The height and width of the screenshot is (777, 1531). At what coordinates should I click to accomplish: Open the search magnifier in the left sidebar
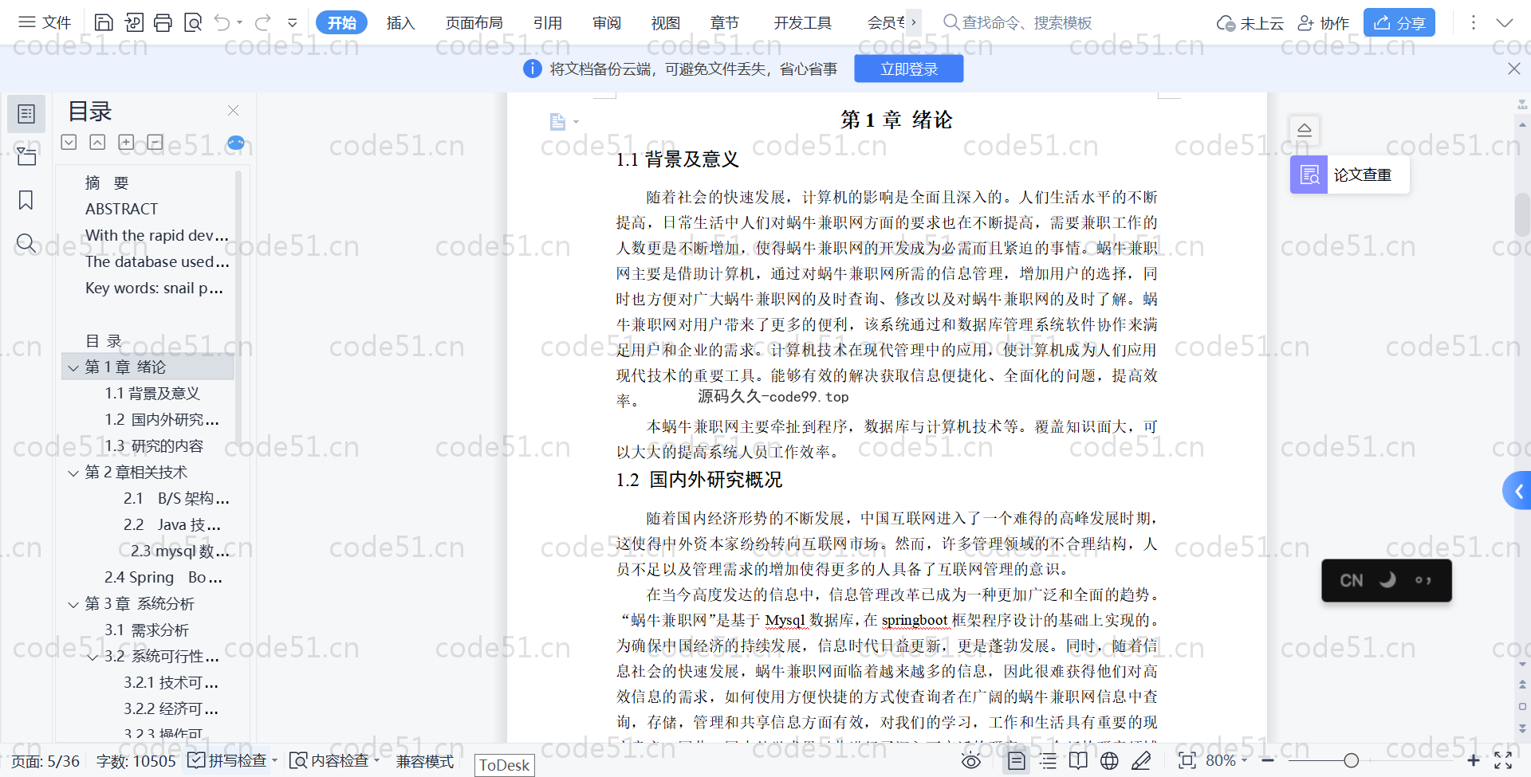pos(26,243)
